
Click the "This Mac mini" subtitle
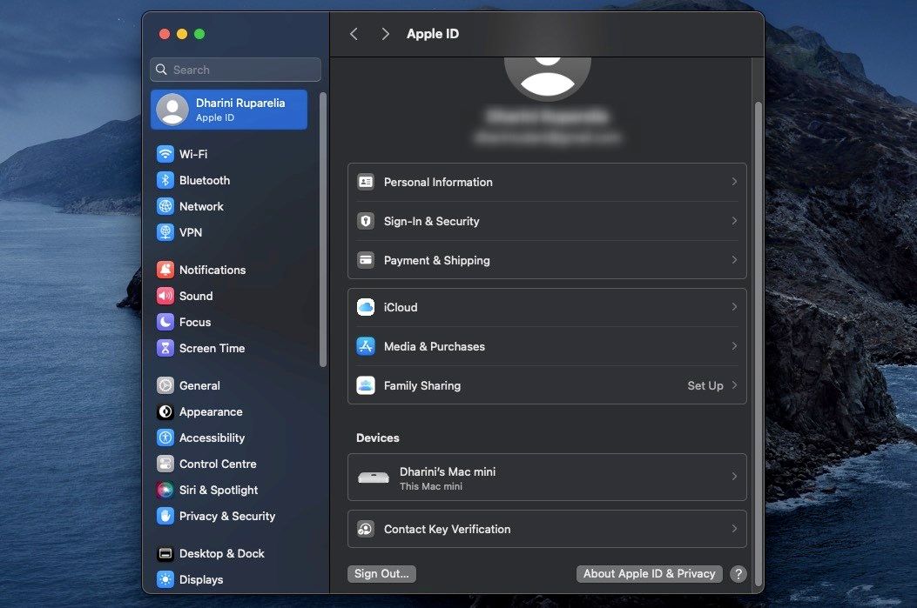click(430, 486)
